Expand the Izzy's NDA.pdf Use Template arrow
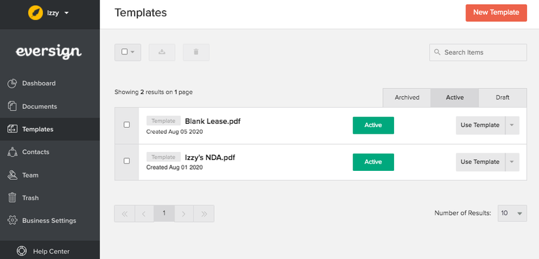Viewport: 539px width, 259px height. point(512,162)
